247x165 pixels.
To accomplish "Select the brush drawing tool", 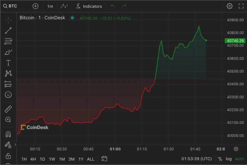I will pos(8,52).
